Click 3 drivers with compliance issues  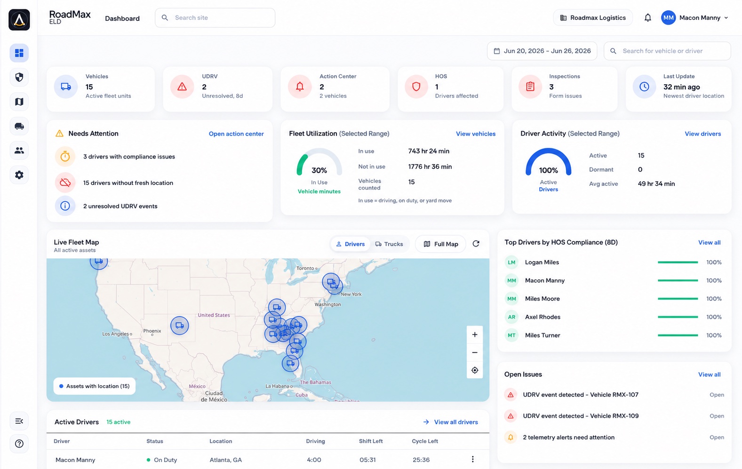[x=129, y=157]
